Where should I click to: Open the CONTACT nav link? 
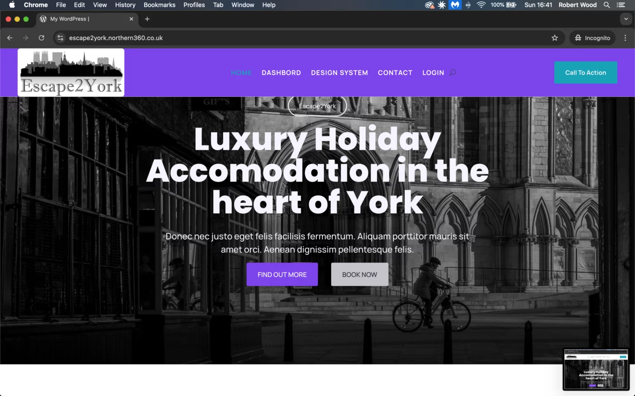coord(395,72)
